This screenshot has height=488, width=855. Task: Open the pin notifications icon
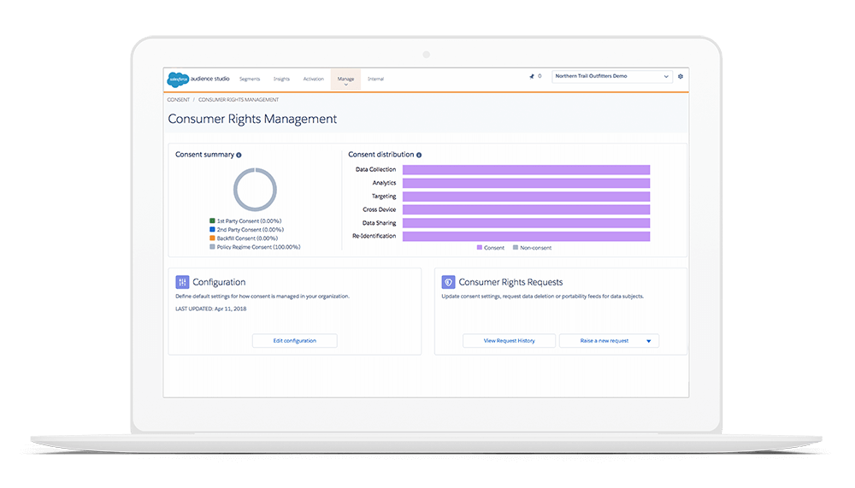pyautogui.click(x=532, y=76)
